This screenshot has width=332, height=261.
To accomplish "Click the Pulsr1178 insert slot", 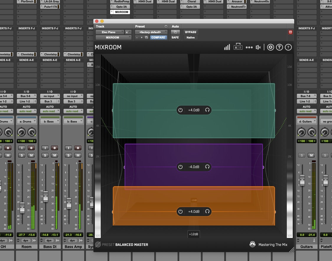I will point(50,7).
